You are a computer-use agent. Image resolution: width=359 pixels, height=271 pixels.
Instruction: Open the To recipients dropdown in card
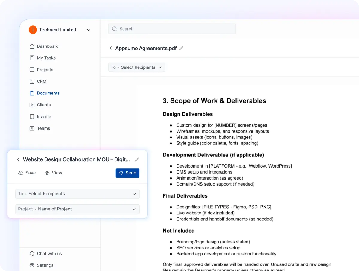[77, 194]
